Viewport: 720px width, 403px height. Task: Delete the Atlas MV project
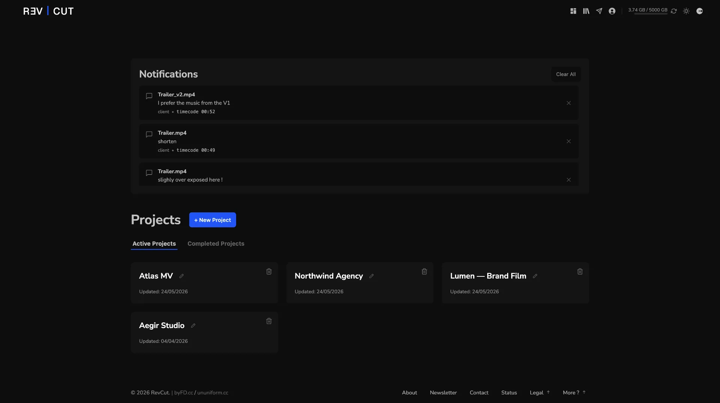(x=269, y=272)
